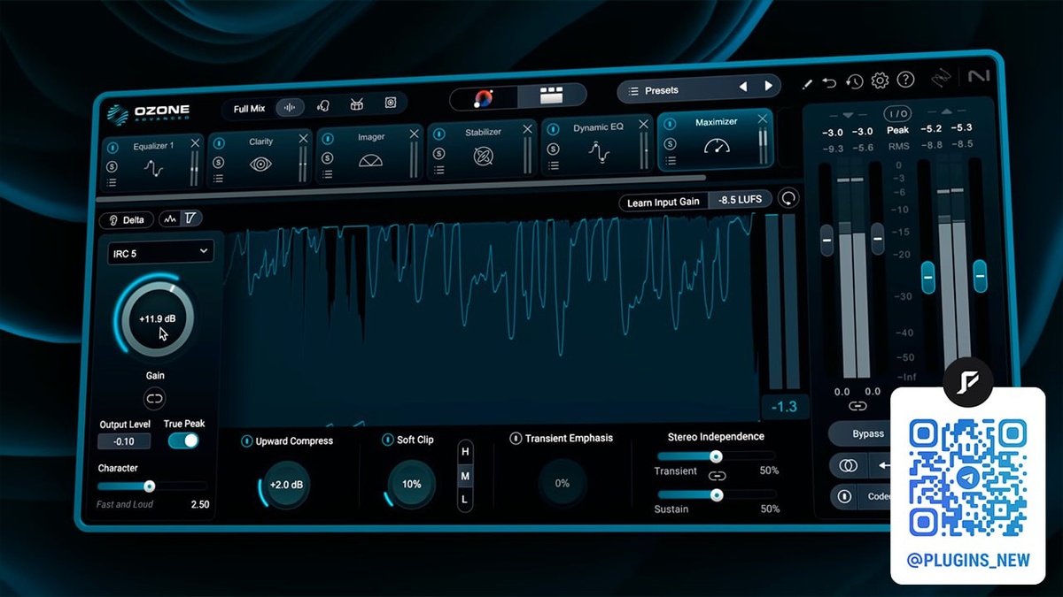Link Transient and Sustain sliders
The height and width of the screenshot is (597, 1063).
click(717, 477)
